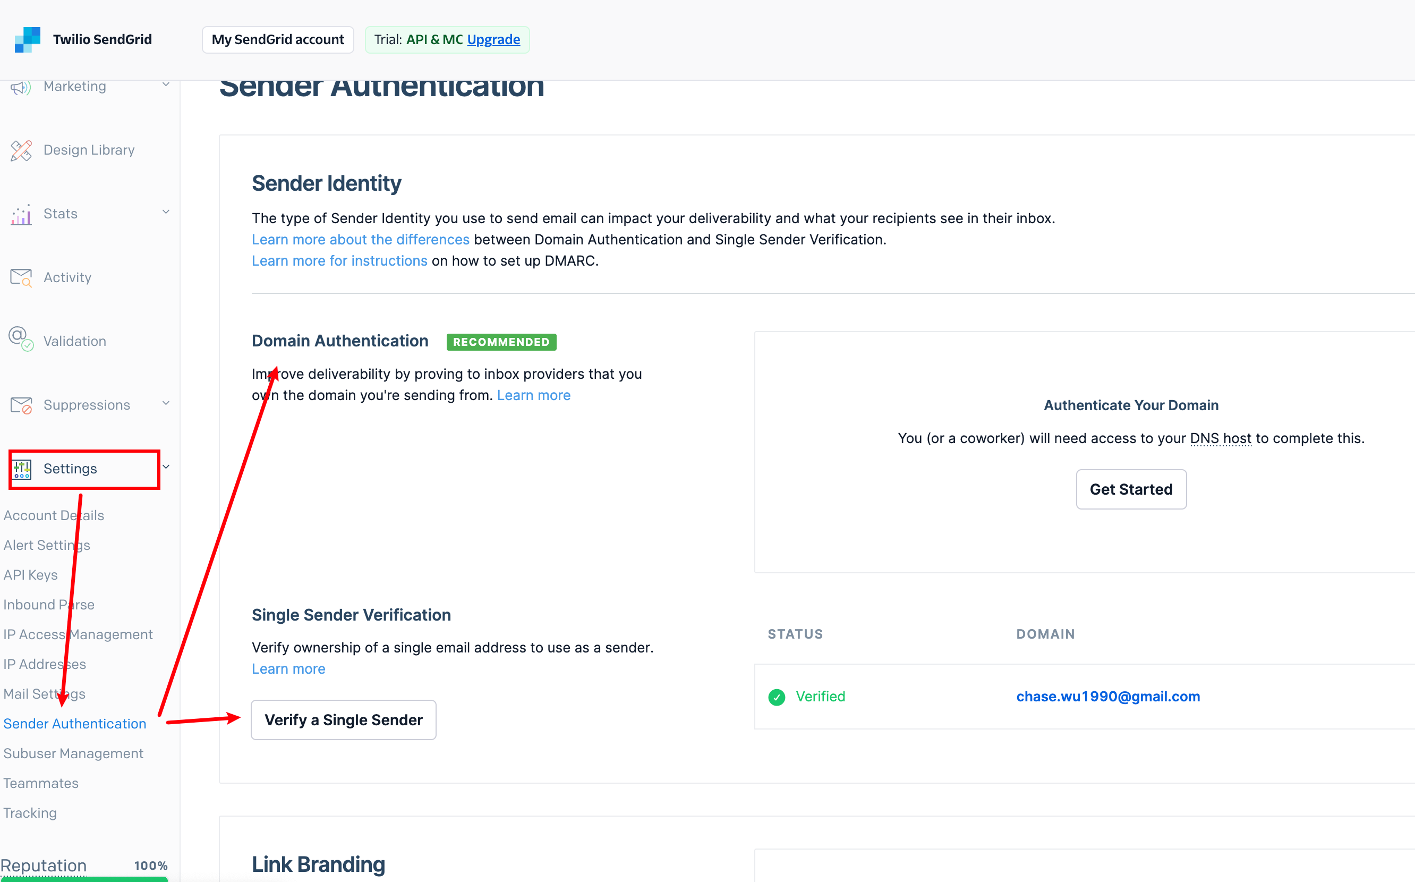Go to Teammates settings

coord(41,783)
